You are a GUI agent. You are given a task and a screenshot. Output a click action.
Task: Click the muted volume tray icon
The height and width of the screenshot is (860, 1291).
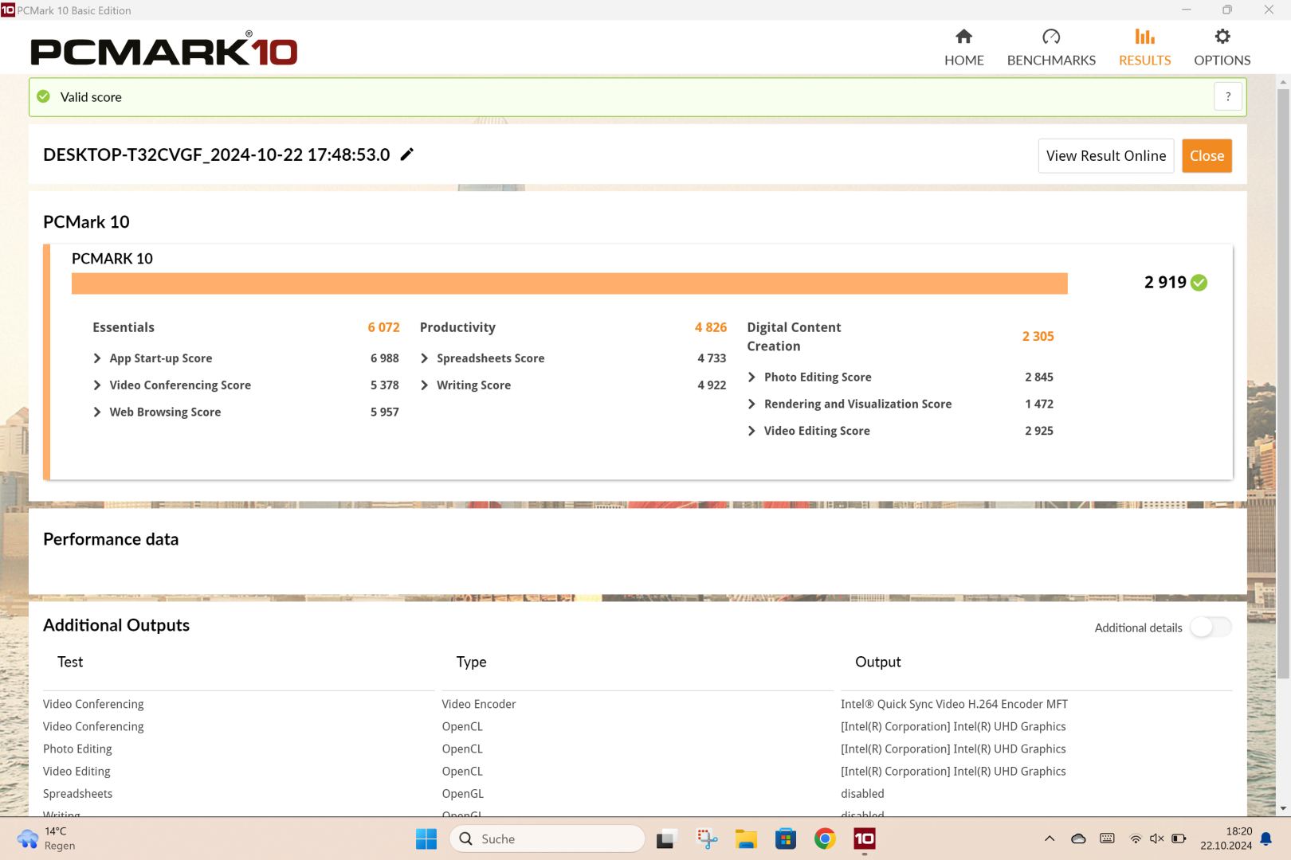(x=1157, y=838)
